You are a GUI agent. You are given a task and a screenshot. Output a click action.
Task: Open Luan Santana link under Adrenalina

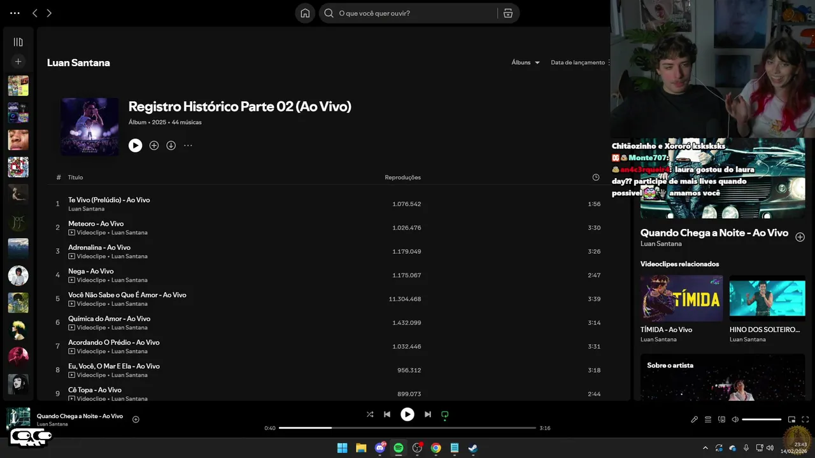(129, 256)
